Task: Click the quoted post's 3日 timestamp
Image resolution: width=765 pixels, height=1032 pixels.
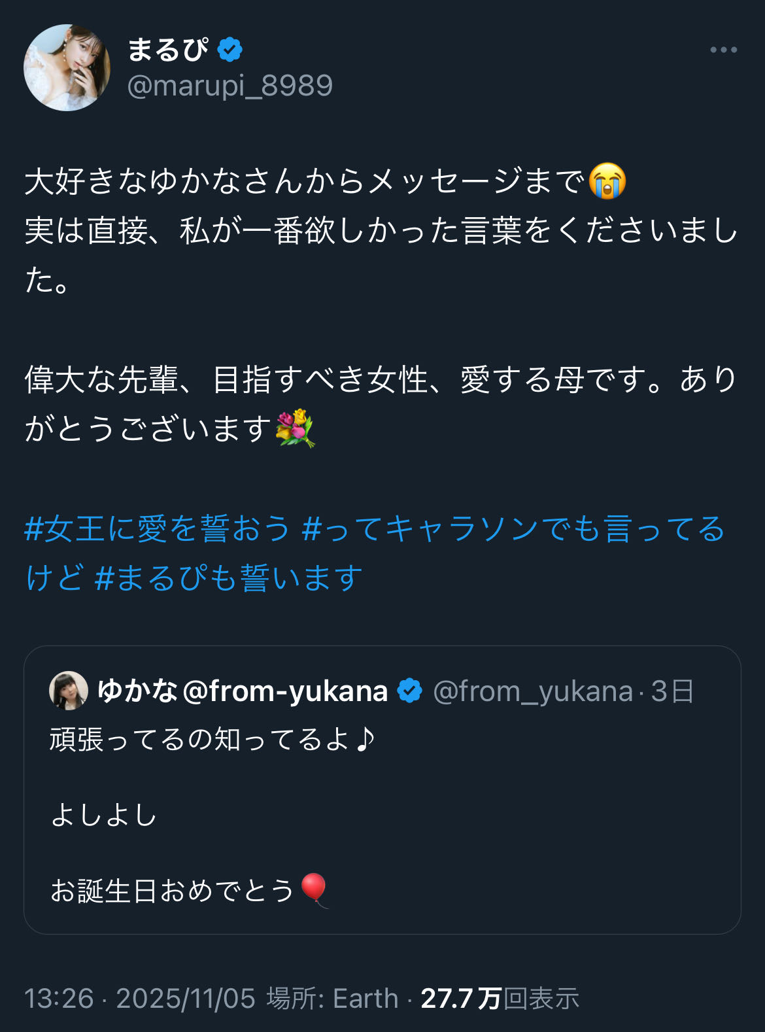Action: 672,691
